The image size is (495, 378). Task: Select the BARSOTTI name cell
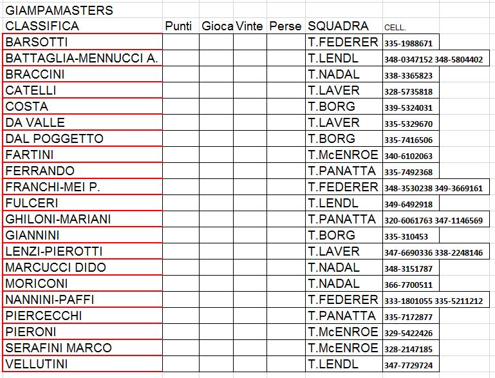[82, 43]
